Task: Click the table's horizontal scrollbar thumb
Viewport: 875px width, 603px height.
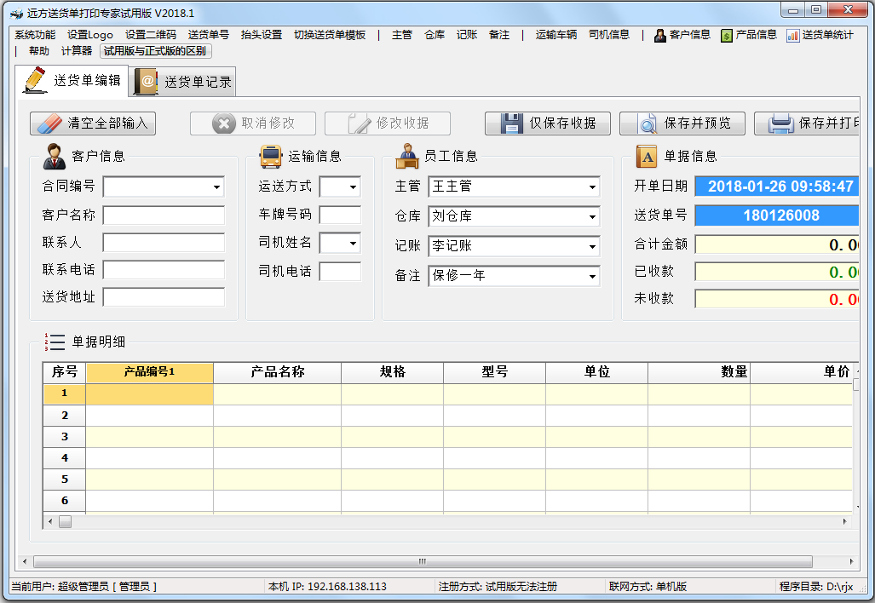Action: (x=66, y=521)
